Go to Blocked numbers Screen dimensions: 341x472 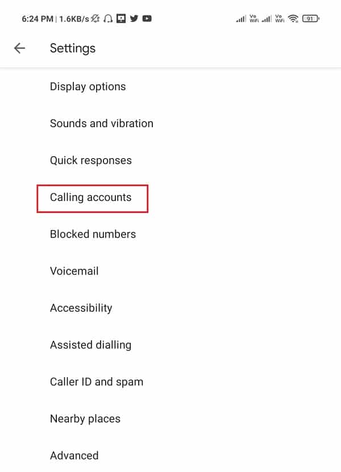pyautogui.click(x=93, y=235)
